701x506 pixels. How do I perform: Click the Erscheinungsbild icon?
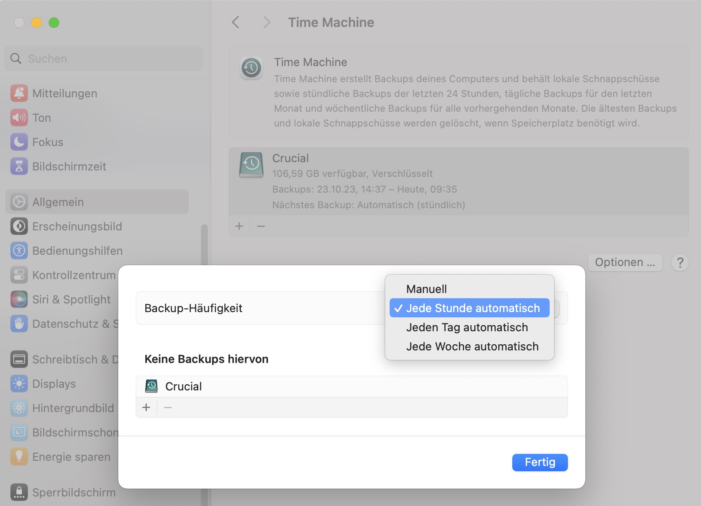point(19,226)
